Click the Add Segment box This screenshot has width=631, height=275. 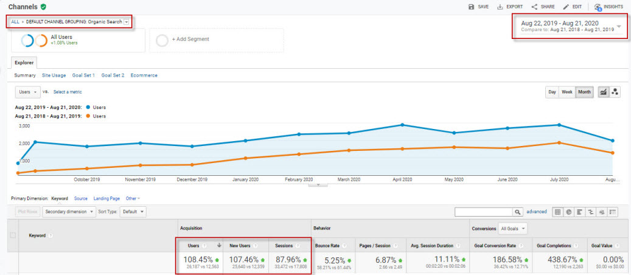[217, 40]
